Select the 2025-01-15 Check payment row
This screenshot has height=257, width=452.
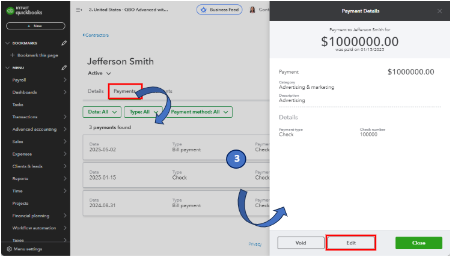point(176,175)
